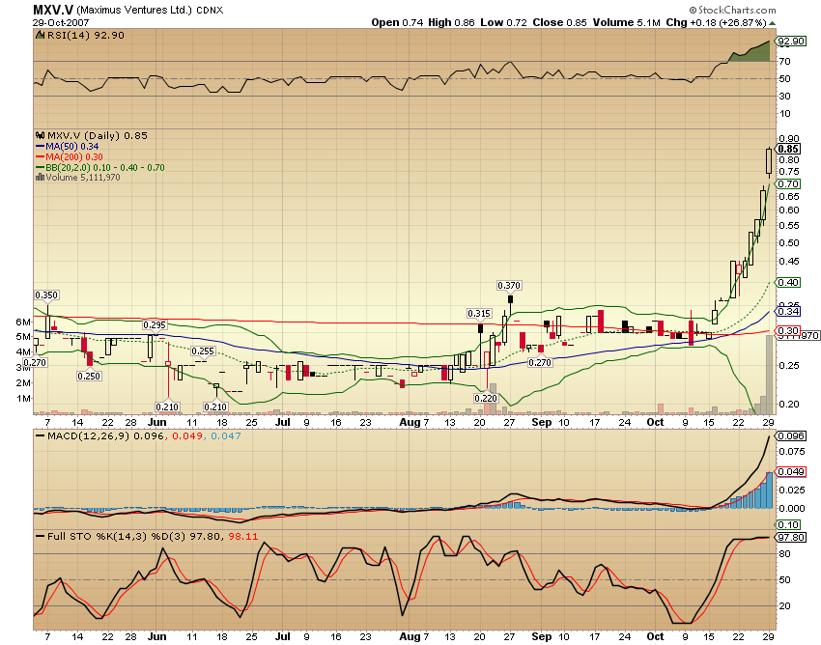The width and height of the screenshot is (821, 645).
Task: Click the boxed 0.85 last price label
Action: [788, 150]
